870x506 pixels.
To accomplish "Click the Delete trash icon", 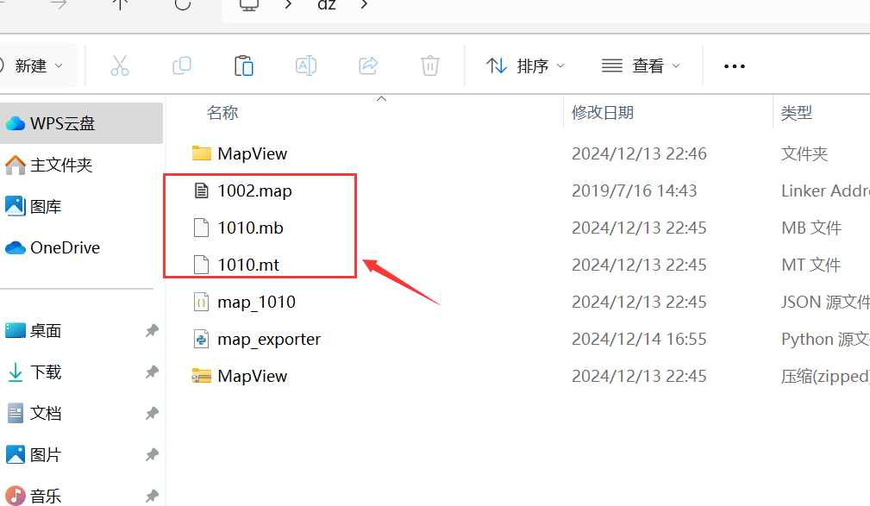I will coord(430,66).
